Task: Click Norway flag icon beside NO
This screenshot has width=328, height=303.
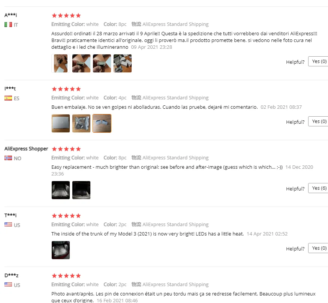Action: (x=8, y=158)
